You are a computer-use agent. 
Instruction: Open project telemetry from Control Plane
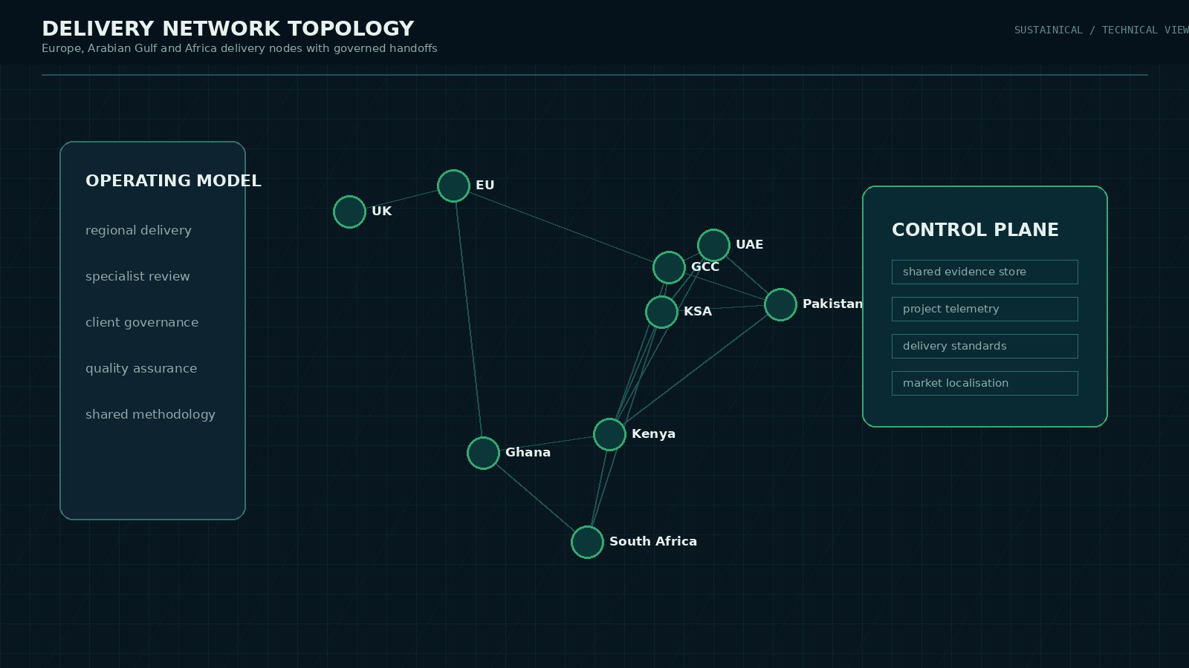tap(985, 309)
